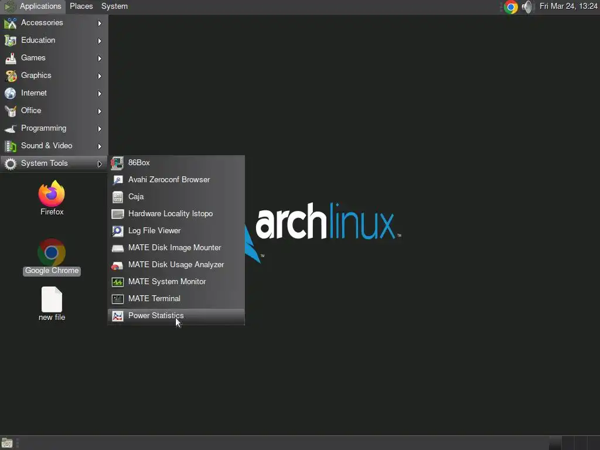Screen dimensions: 600x450
Task: Choose Log File Viewer entry text
Action: (154, 230)
